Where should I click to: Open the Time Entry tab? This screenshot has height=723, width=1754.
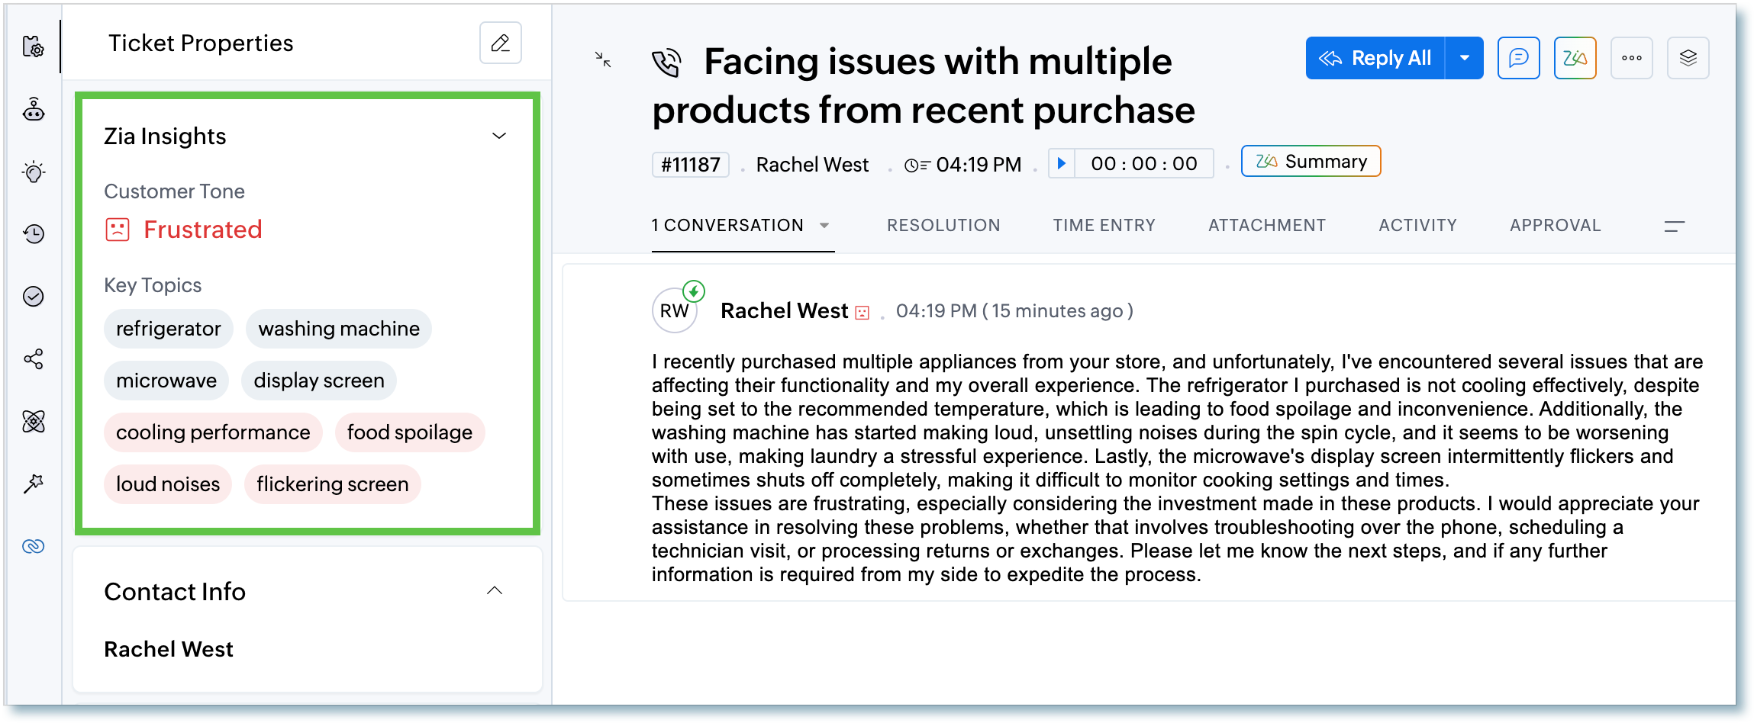(x=1104, y=225)
